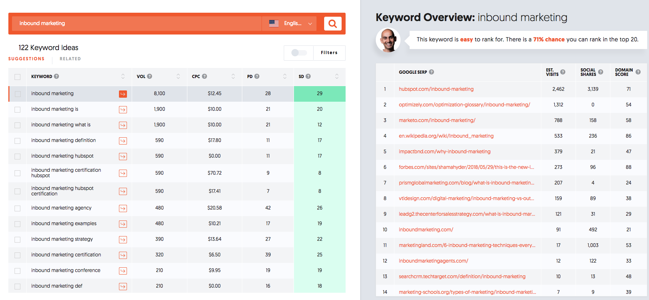Check the box for inbound marketing strategy
The width and height of the screenshot is (649, 300).
17,240
